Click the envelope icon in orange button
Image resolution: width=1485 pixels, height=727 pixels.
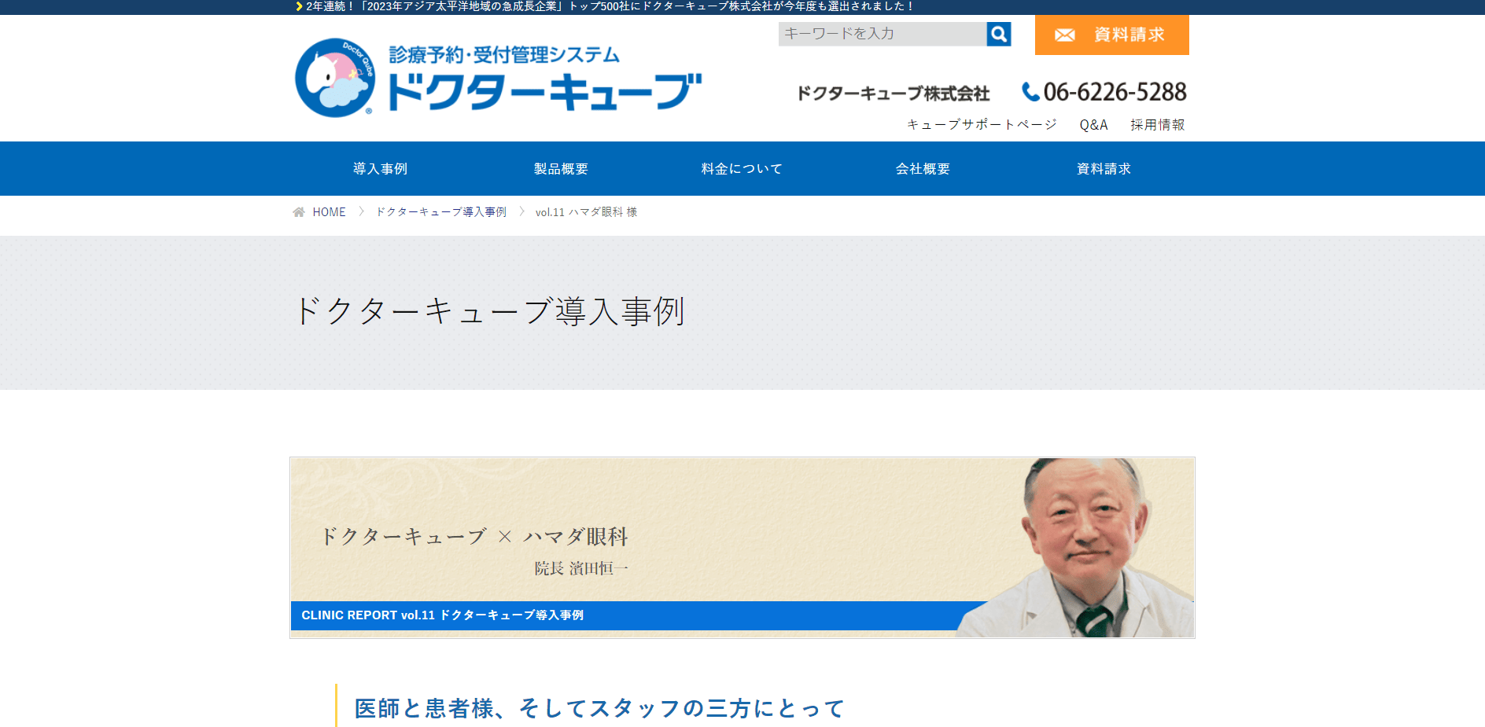point(1064,35)
